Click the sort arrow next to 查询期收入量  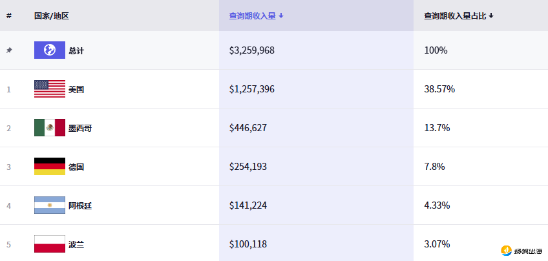pos(281,16)
